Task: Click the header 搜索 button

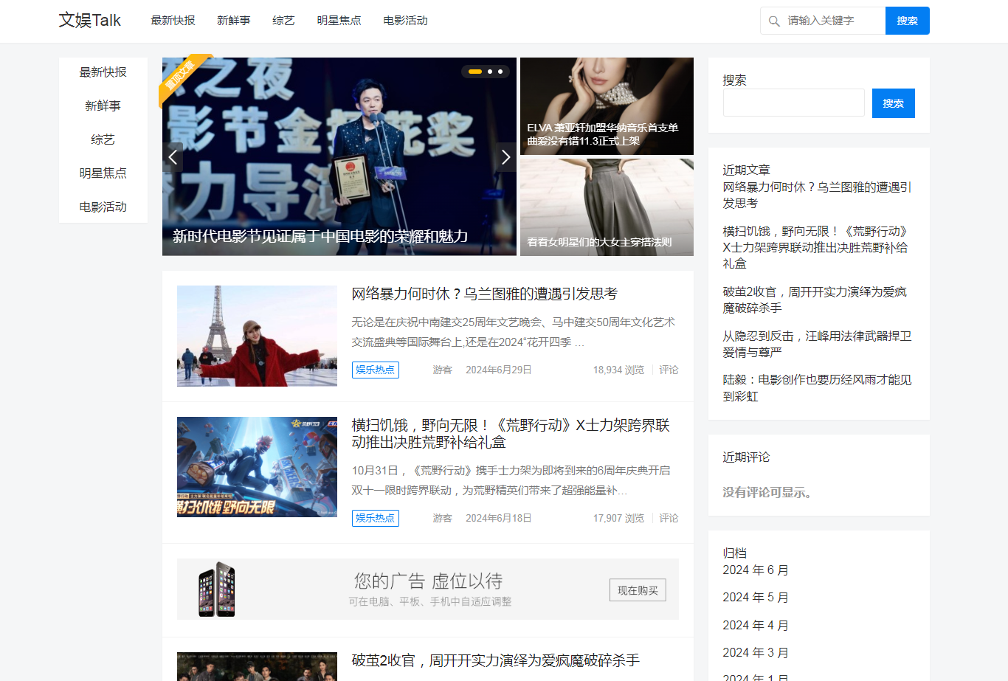Action: (x=907, y=21)
